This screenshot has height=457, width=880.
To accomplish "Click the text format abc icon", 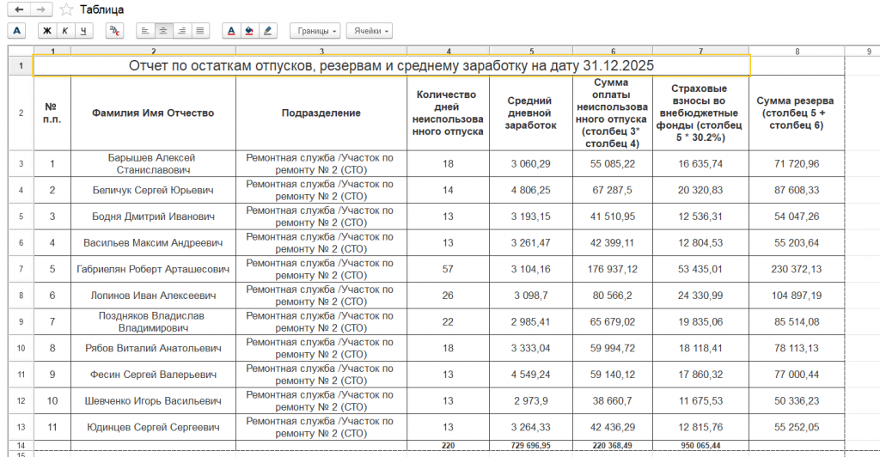I will pyautogui.click(x=114, y=31).
